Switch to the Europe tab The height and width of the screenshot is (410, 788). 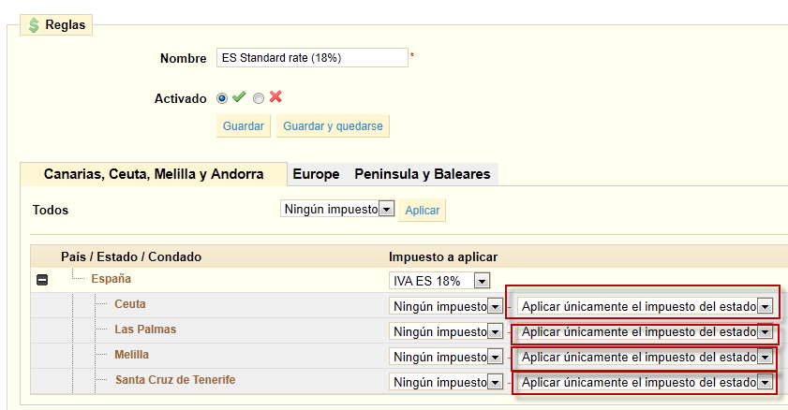[316, 174]
